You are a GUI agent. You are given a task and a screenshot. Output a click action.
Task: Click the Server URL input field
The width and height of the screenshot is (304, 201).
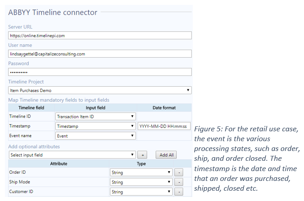[x=100, y=35]
